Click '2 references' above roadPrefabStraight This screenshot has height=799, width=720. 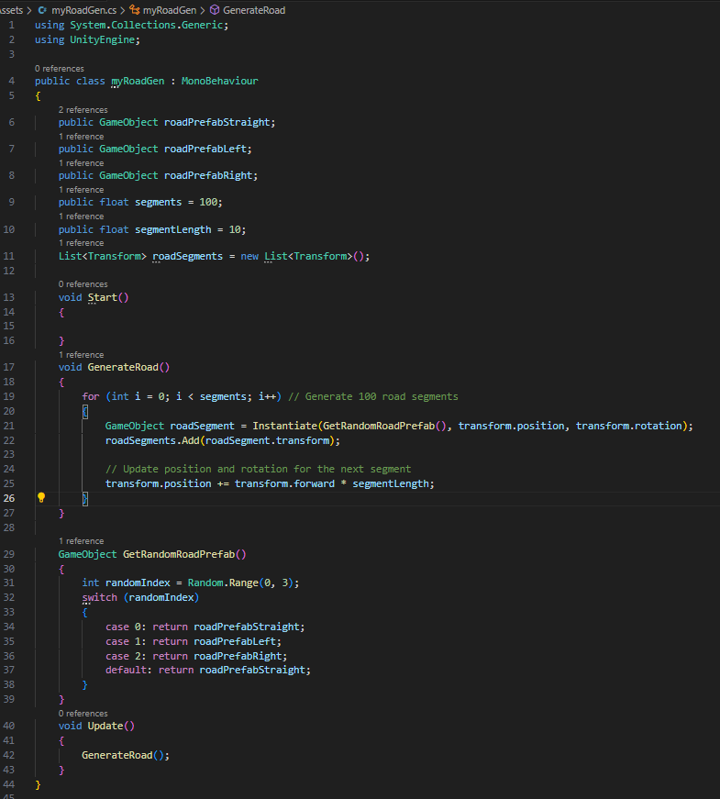pos(83,109)
